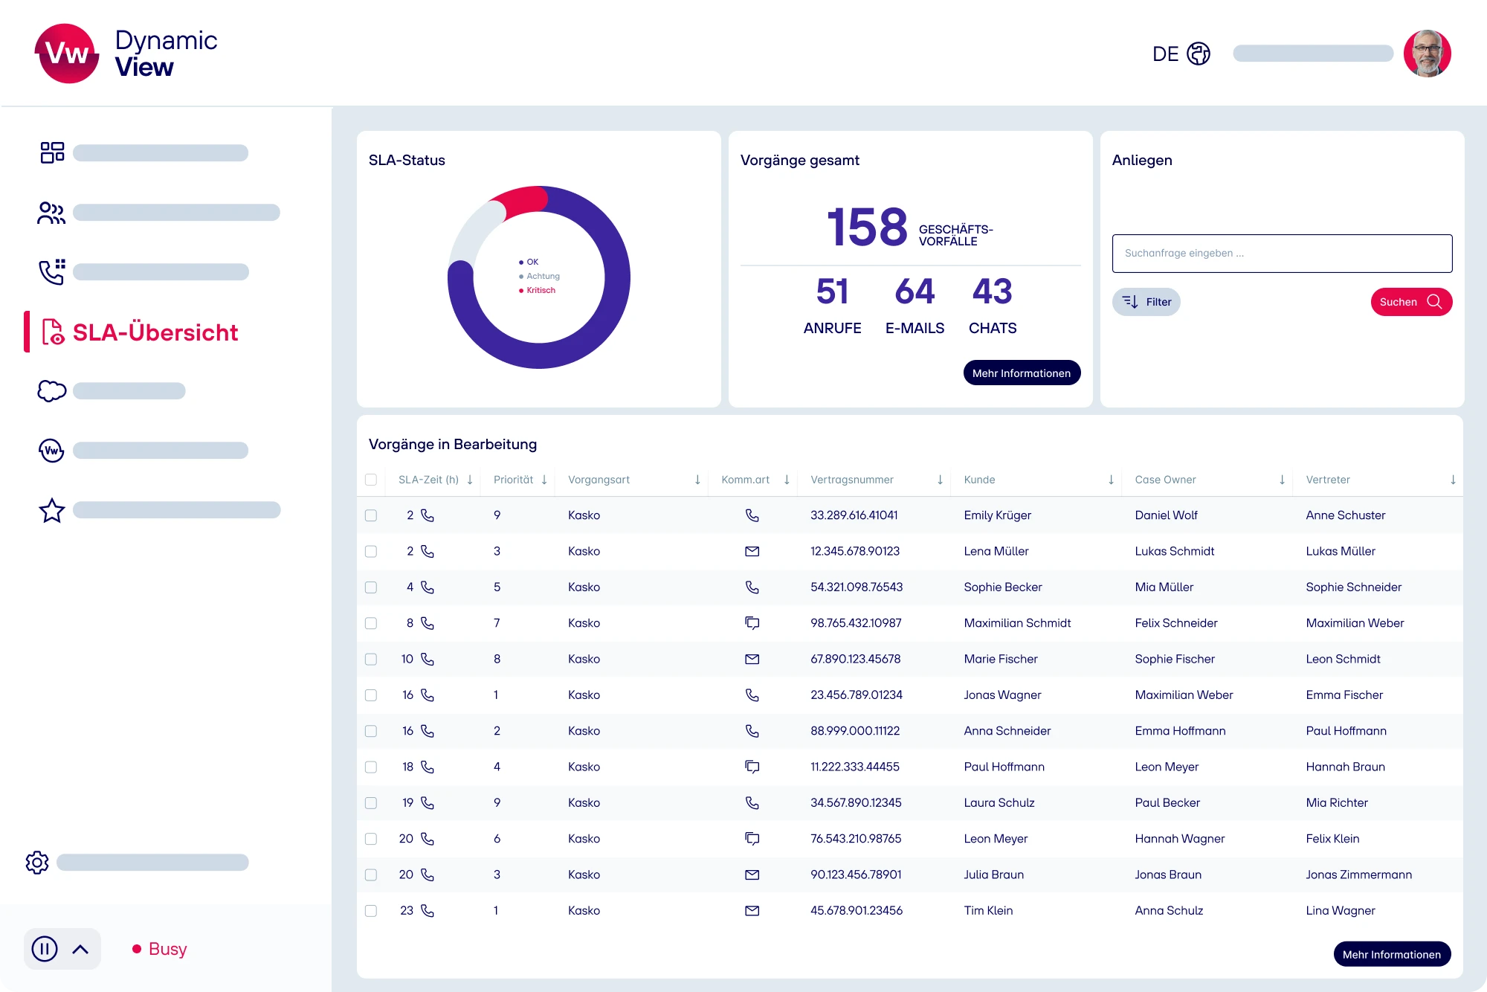Viewport: 1487px width, 992px height.
Task: Click the globe language icon next to DE
Action: (1199, 54)
